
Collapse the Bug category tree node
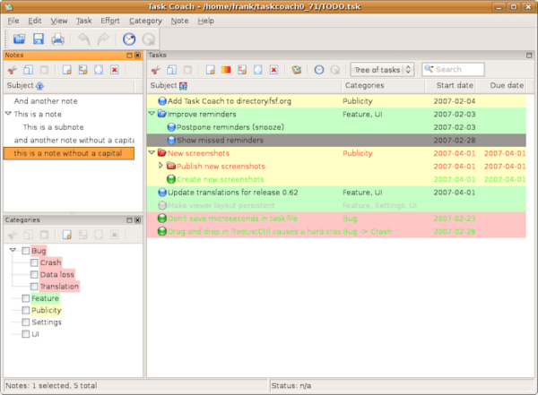click(x=13, y=252)
